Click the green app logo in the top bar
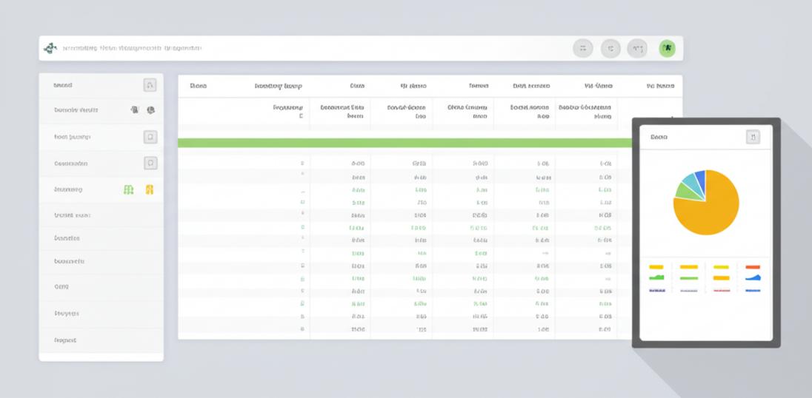This screenshot has width=812, height=398. click(50, 48)
